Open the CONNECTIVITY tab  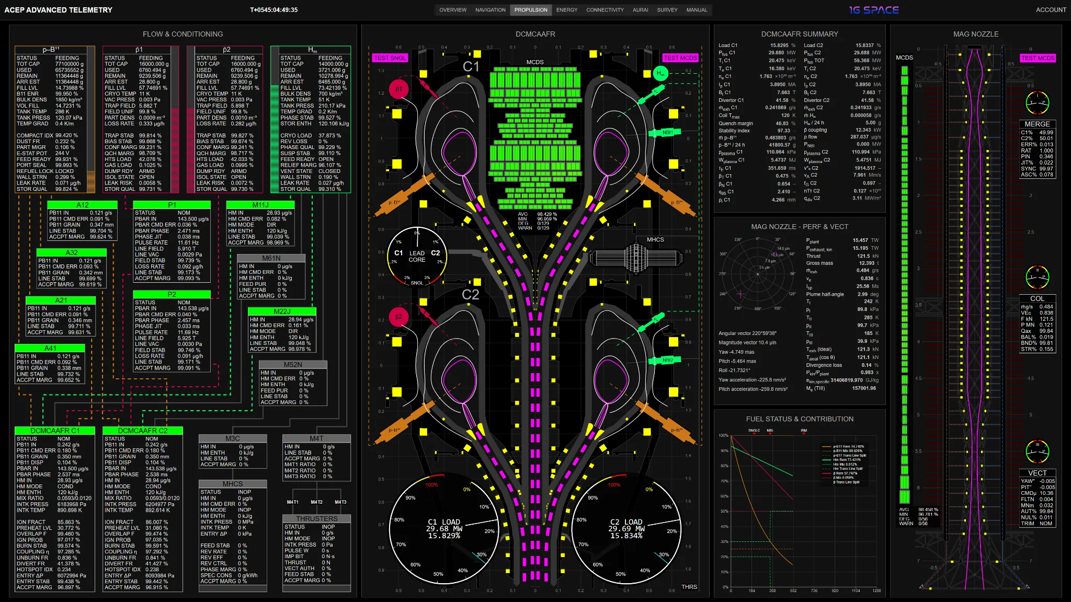tap(605, 10)
